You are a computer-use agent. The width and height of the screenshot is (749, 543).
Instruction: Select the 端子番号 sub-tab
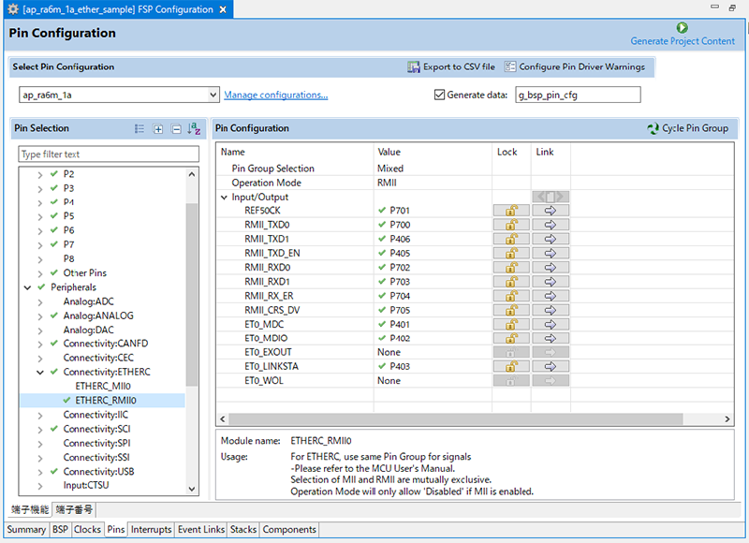click(74, 509)
